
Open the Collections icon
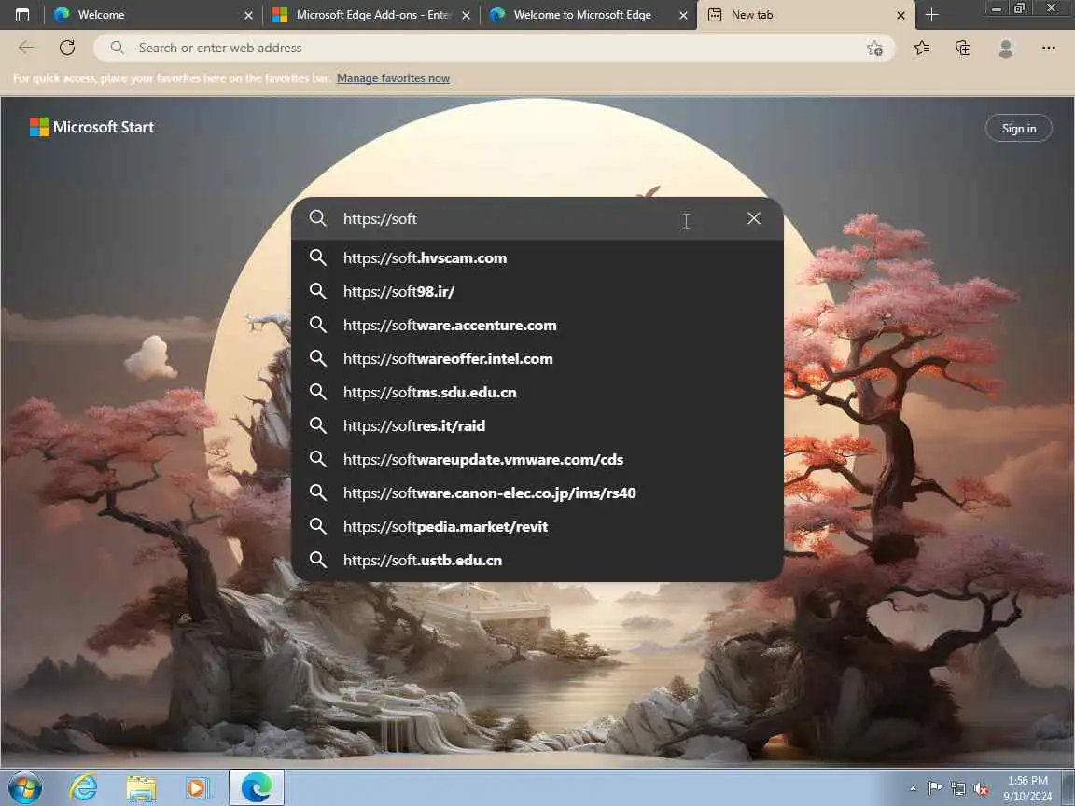point(963,48)
